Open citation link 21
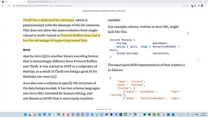The image size is (208, 117). (54, 77)
